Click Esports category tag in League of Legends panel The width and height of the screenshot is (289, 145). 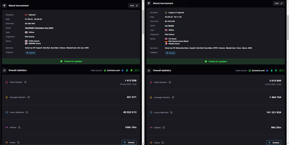(170, 53)
